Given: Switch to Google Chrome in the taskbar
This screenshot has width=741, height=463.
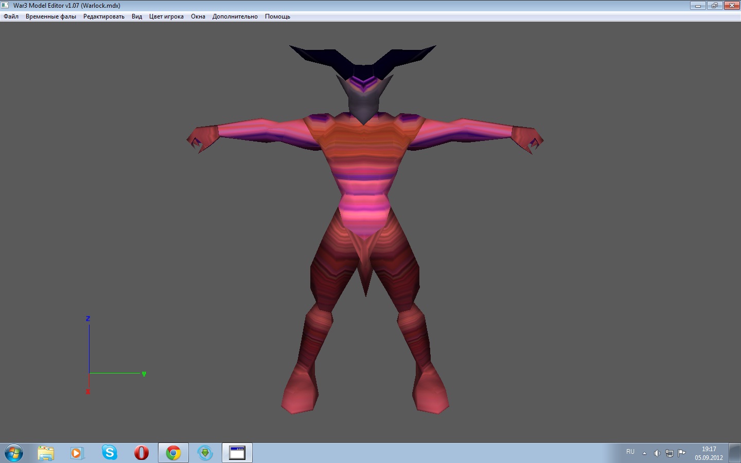Looking at the screenshot, I should pyautogui.click(x=173, y=453).
